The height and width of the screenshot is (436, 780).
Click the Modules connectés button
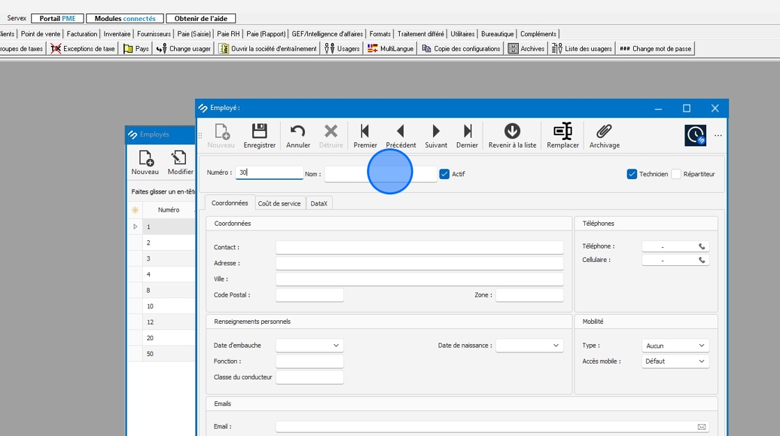pos(125,19)
